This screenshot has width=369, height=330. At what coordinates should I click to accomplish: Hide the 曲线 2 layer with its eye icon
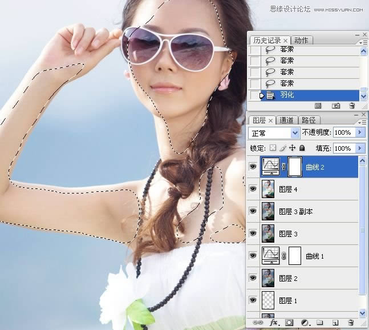coord(253,167)
